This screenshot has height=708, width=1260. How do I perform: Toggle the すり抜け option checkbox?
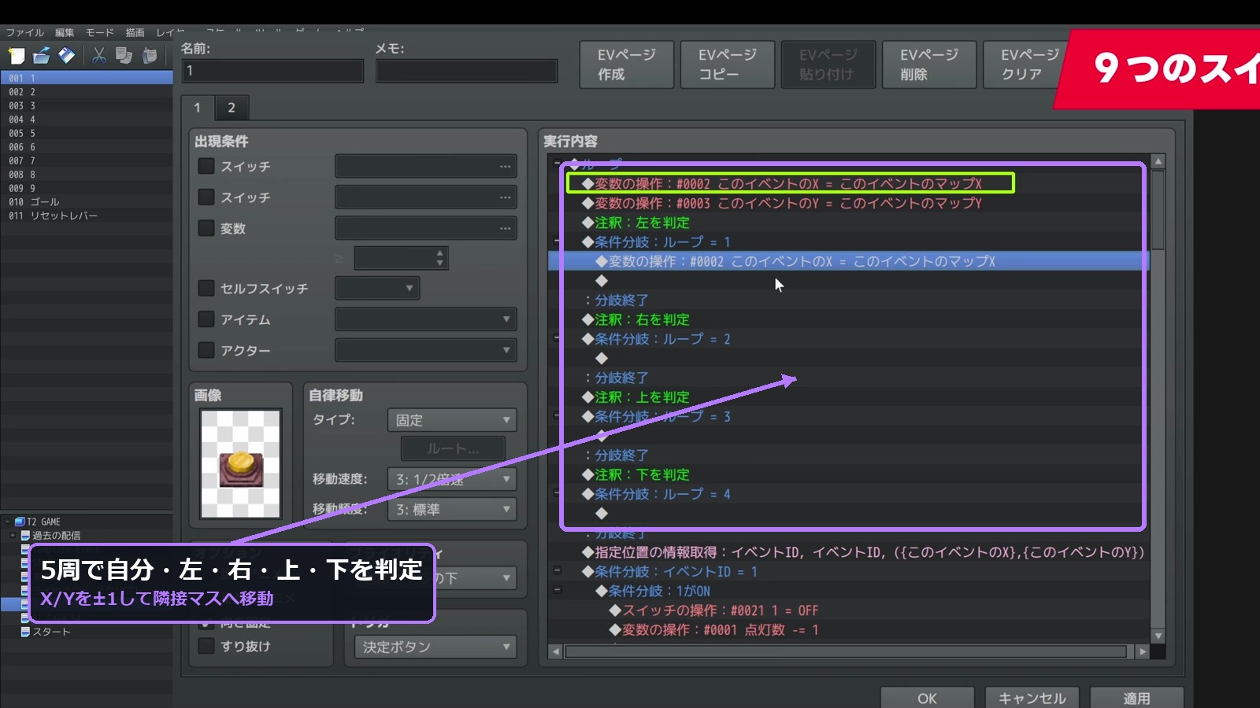pyautogui.click(x=206, y=646)
